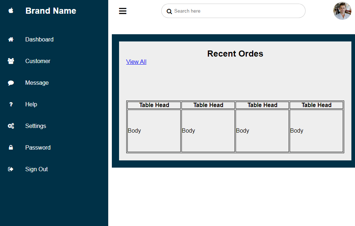Open the Settings sidebar entry
Viewport: 355px width, 226px height.
pyautogui.click(x=35, y=126)
